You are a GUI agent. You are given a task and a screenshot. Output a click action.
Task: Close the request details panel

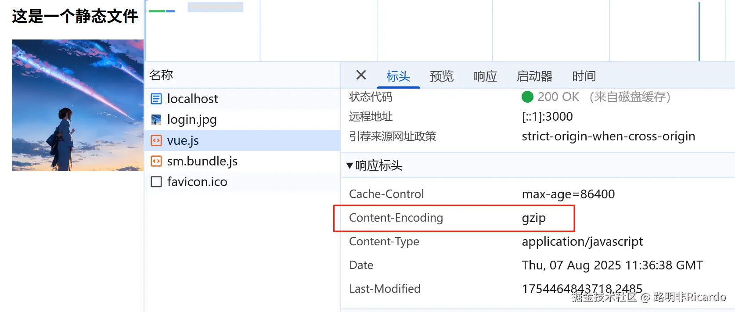(361, 75)
